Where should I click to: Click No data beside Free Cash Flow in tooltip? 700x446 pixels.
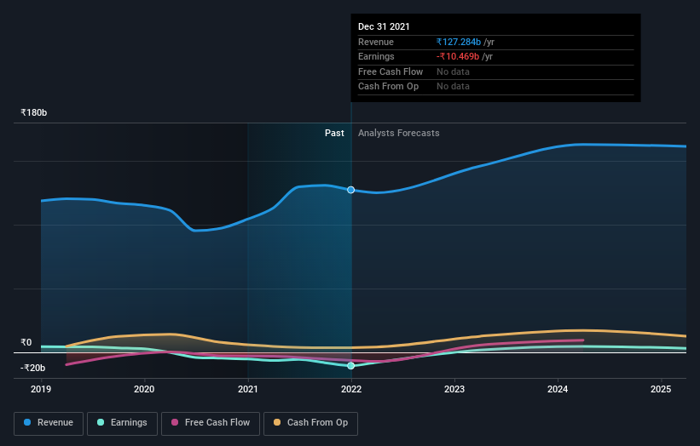click(x=453, y=71)
